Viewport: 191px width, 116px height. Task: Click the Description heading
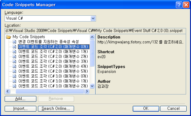109,37
